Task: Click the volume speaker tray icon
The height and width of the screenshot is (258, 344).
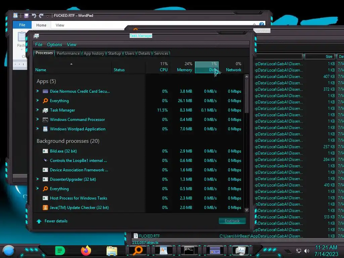Action: coord(307,251)
